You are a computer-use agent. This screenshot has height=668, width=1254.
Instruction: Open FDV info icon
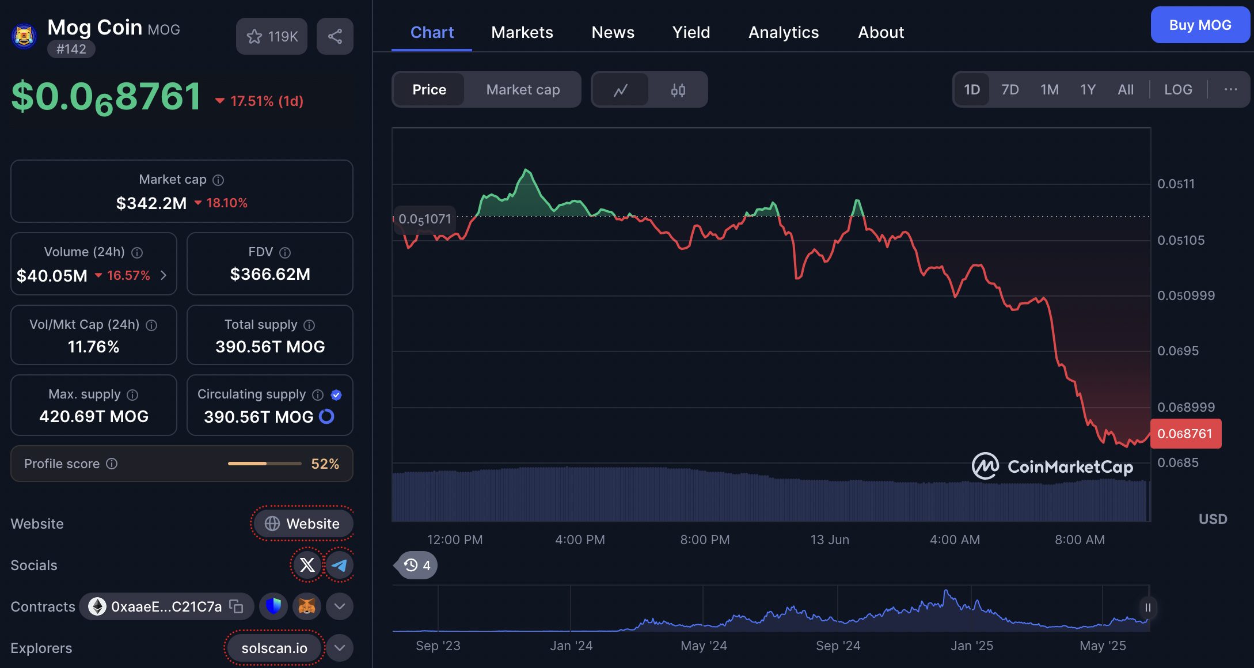click(285, 253)
